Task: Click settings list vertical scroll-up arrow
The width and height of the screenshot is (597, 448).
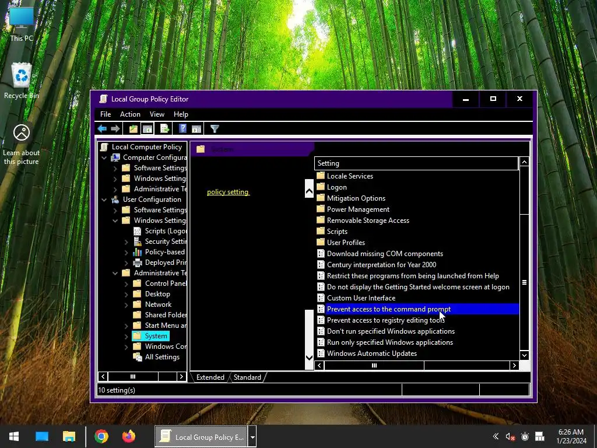Action: [524, 162]
